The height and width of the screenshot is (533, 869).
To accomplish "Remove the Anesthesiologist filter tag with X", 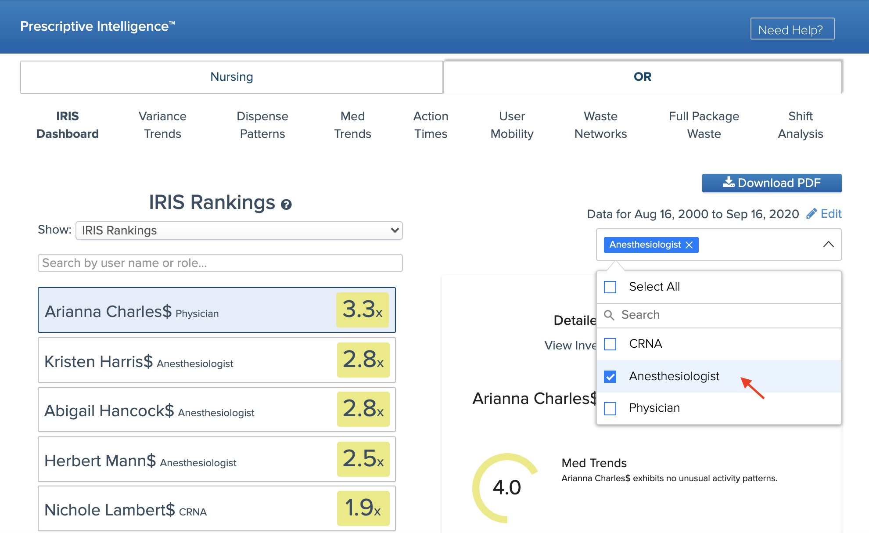I will click(689, 245).
